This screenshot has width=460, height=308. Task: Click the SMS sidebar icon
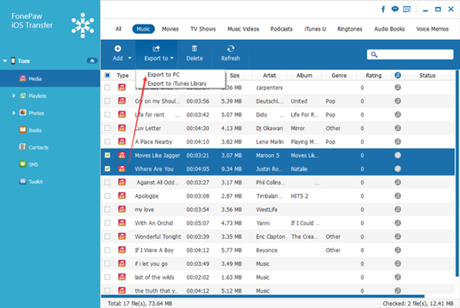[22, 164]
